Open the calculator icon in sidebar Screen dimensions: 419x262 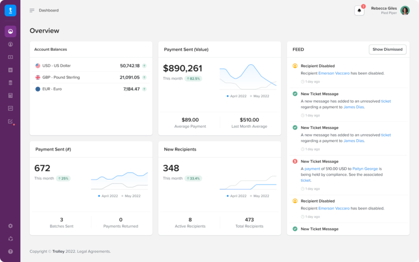tap(10, 96)
